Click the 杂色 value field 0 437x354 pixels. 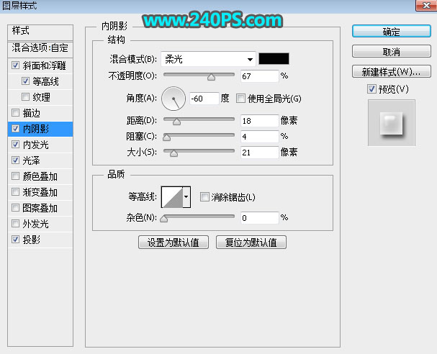click(x=259, y=218)
